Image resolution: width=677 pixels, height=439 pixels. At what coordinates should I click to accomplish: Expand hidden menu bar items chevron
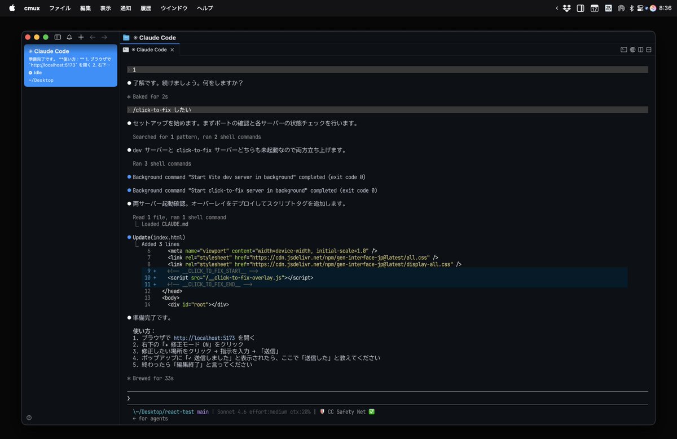pyautogui.click(x=557, y=8)
